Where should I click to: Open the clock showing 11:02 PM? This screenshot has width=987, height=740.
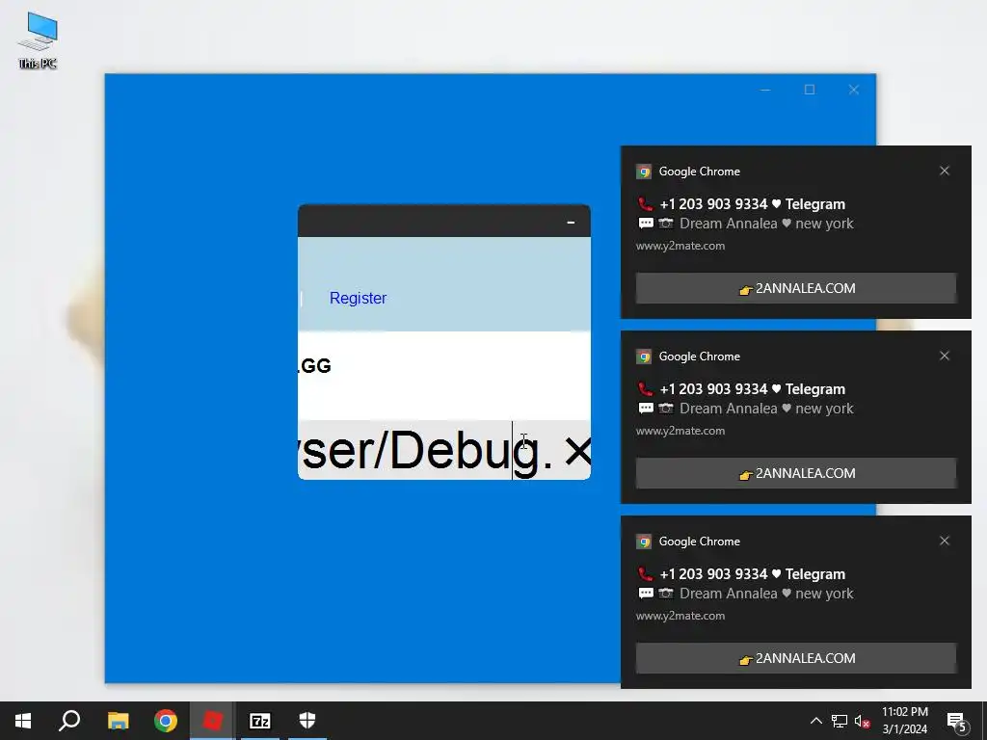pos(904,721)
